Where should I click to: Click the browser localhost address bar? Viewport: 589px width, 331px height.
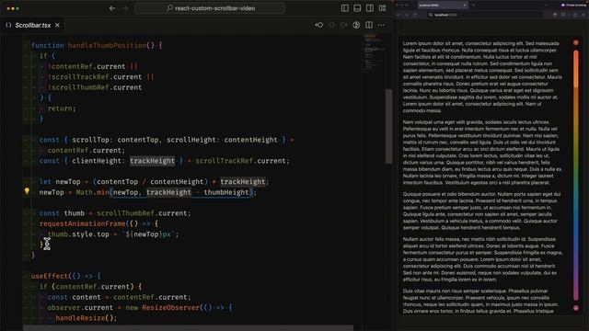(485, 15)
